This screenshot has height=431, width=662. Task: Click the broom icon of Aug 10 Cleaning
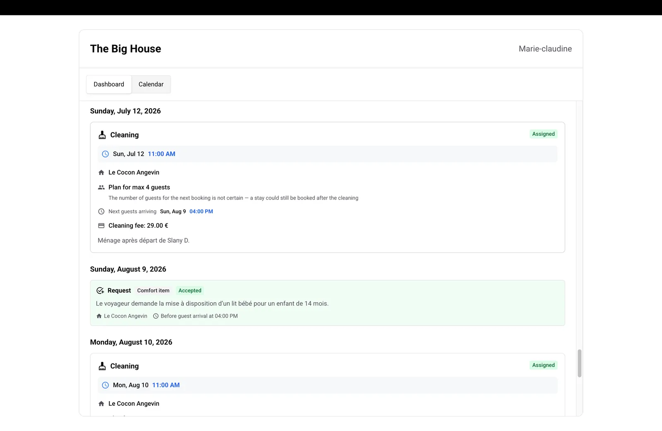click(102, 366)
